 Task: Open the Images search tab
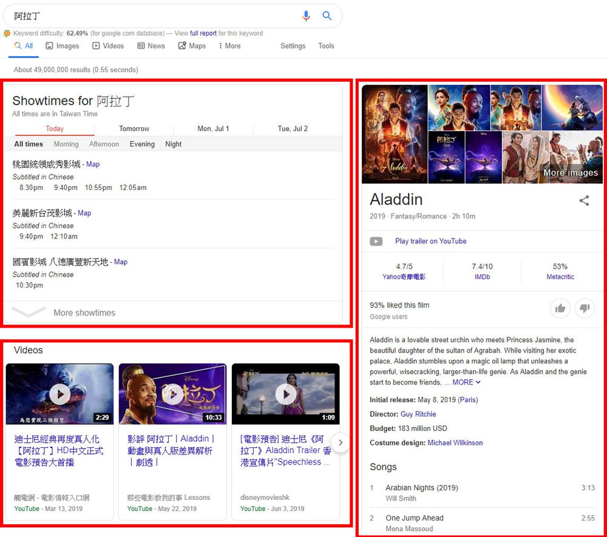(63, 46)
